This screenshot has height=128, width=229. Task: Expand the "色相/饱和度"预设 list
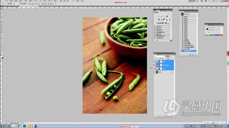pos(155,32)
